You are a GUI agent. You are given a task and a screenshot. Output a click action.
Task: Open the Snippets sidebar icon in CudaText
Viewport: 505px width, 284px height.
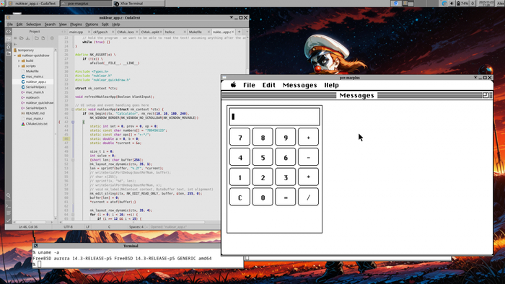point(9,47)
